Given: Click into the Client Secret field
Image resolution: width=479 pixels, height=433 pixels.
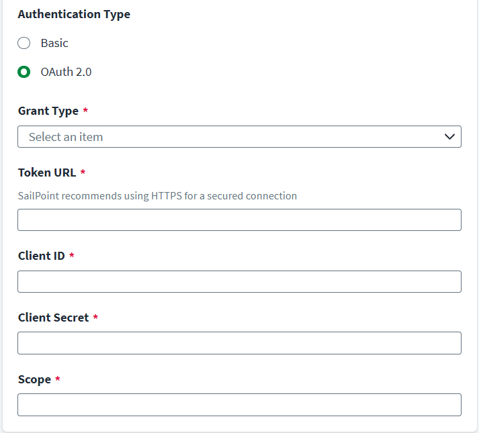Looking at the screenshot, I should coord(239,343).
